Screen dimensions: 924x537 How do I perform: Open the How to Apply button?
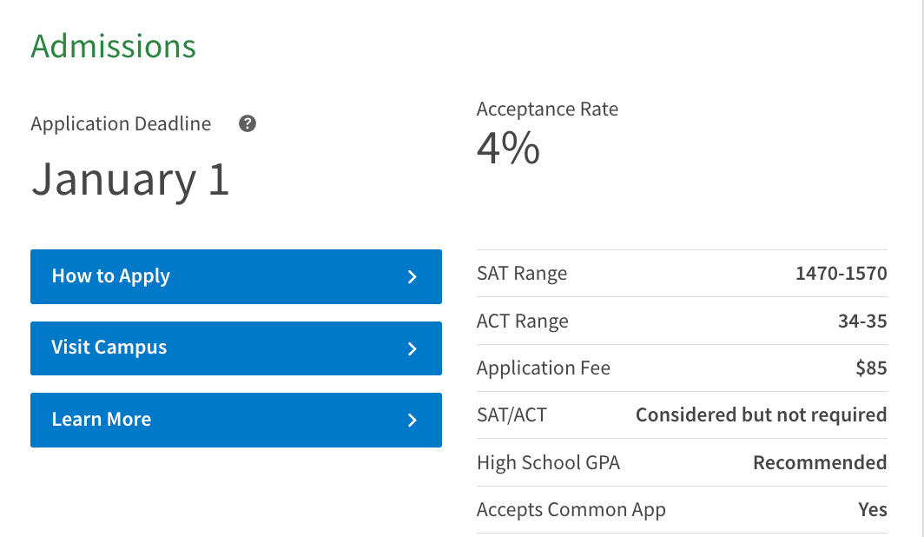tap(236, 276)
